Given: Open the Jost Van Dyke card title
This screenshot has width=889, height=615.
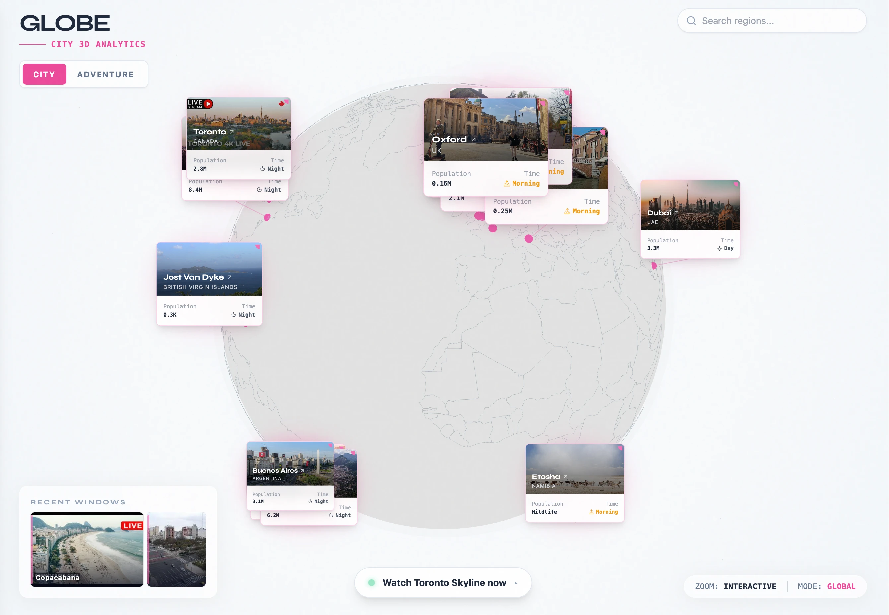Looking at the screenshot, I should (193, 277).
